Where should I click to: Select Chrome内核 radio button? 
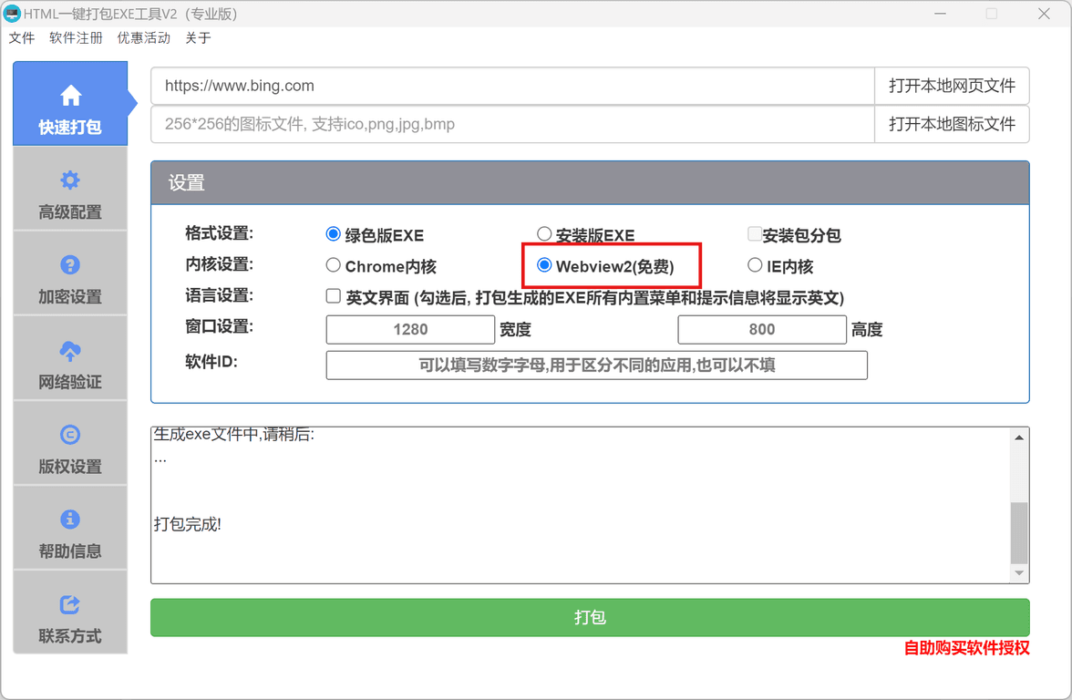334,265
